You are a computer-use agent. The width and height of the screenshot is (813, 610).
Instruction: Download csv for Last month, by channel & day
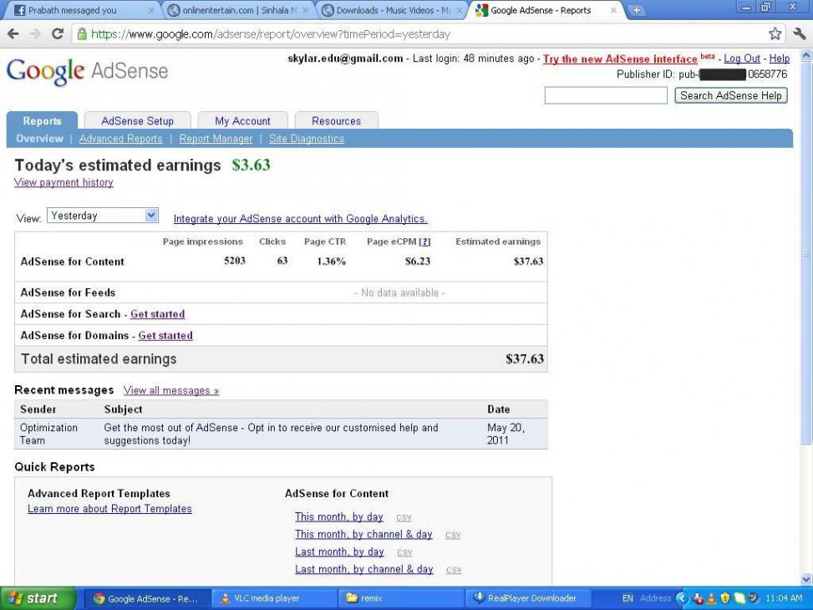tap(454, 570)
